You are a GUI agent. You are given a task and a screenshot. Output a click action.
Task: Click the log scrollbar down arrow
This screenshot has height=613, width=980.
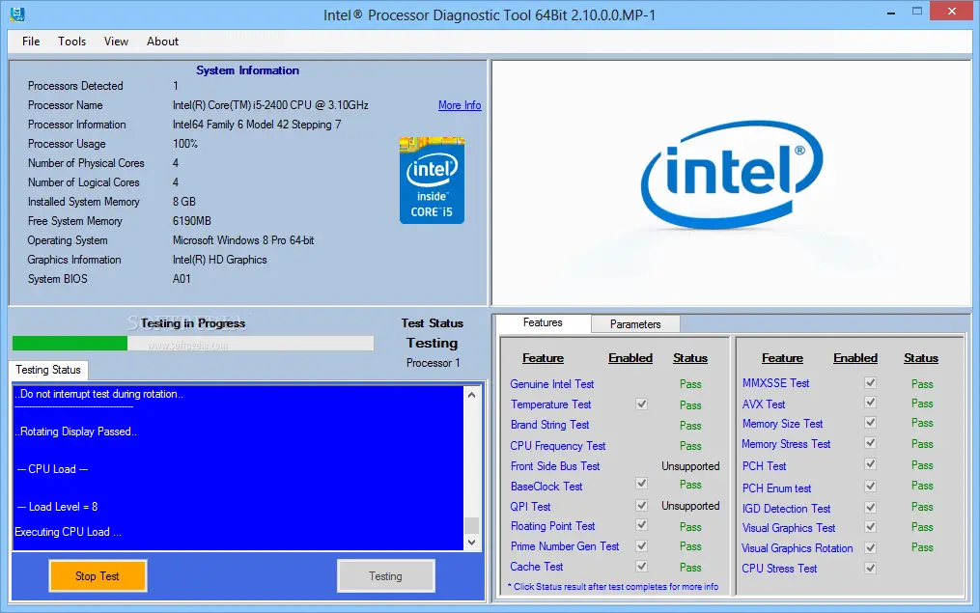[x=472, y=543]
